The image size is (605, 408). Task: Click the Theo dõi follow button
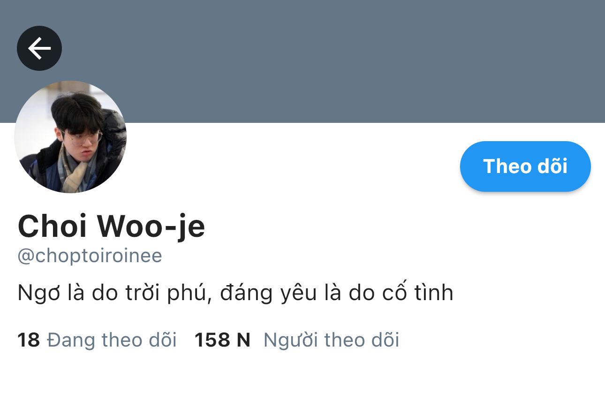(525, 166)
